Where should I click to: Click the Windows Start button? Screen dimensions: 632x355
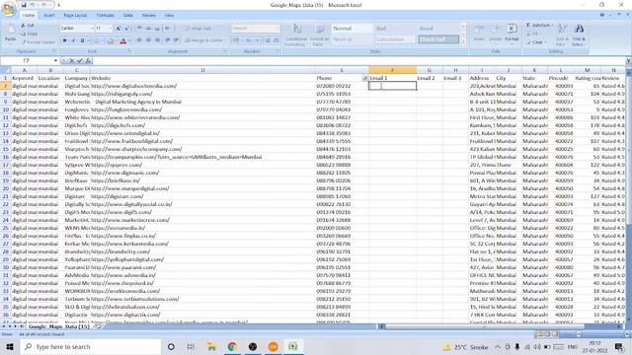click(9, 346)
